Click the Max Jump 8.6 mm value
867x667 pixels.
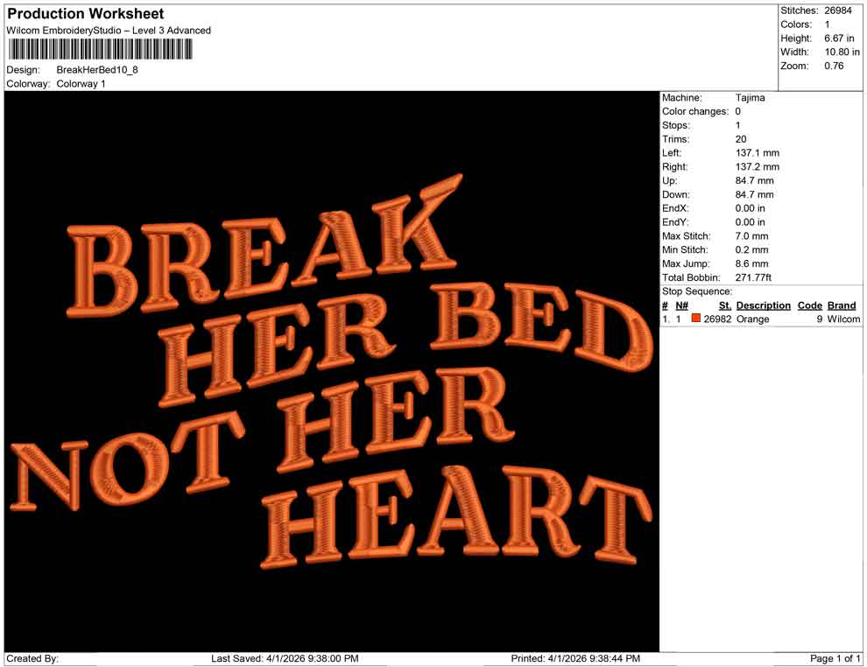(x=751, y=263)
